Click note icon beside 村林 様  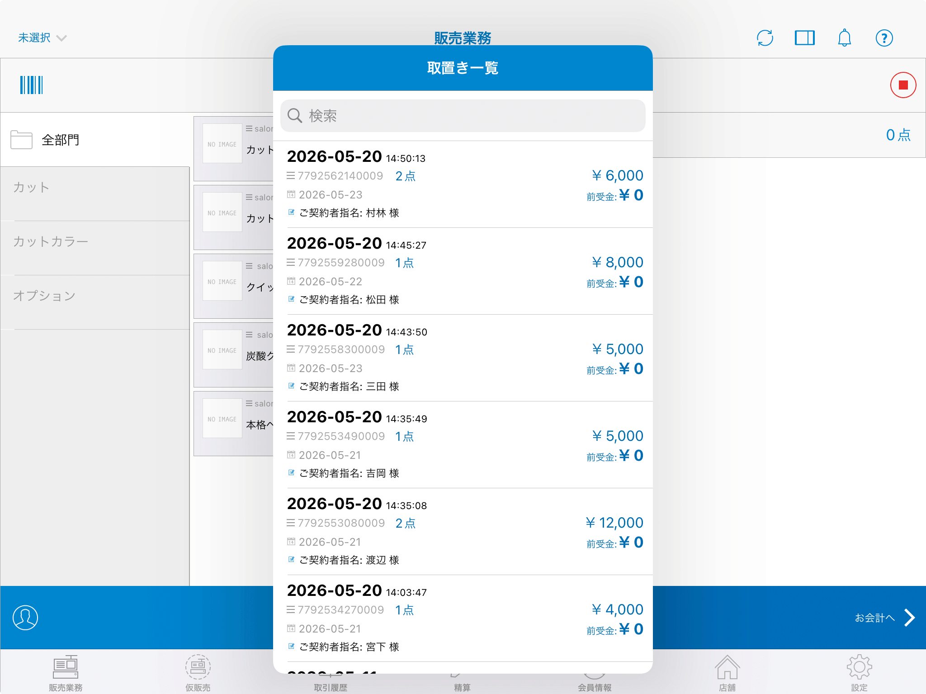pyautogui.click(x=292, y=212)
